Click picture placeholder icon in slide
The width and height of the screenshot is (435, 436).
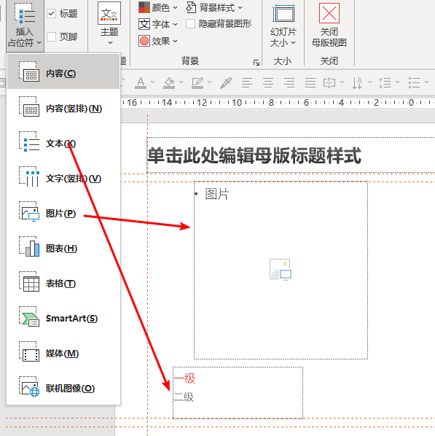[x=281, y=270]
